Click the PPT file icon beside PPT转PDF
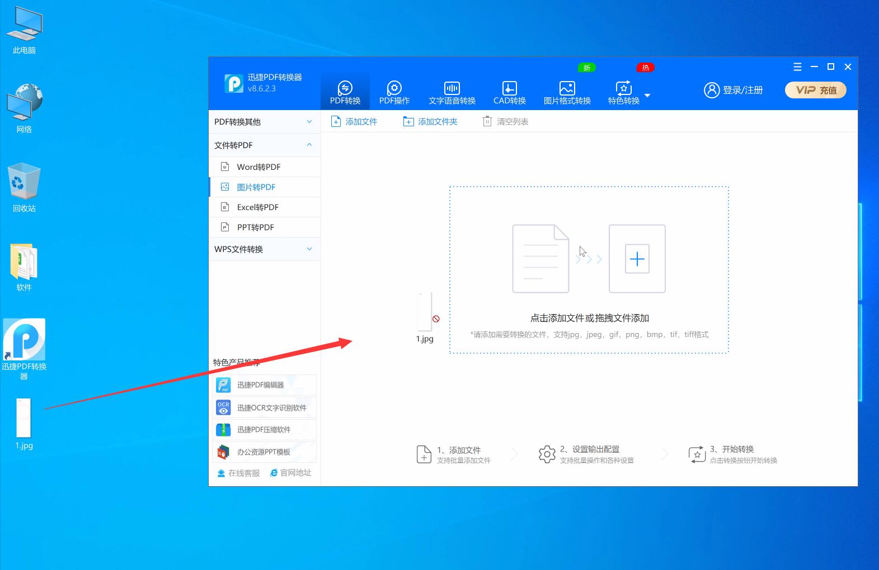879x570 pixels. [x=225, y=227]
